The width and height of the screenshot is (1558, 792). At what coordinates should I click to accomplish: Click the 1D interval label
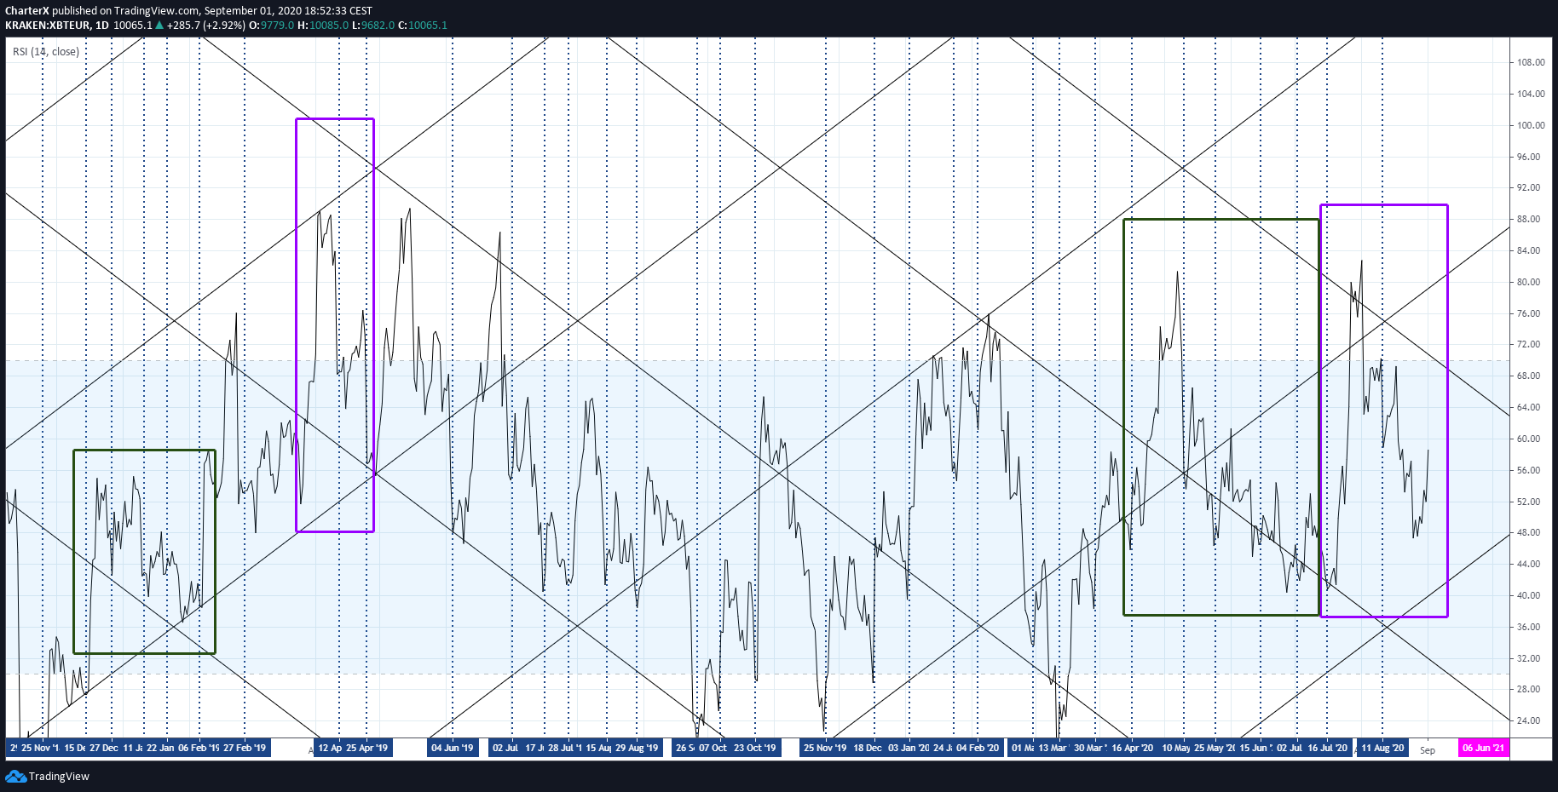(x=102, y=26)
